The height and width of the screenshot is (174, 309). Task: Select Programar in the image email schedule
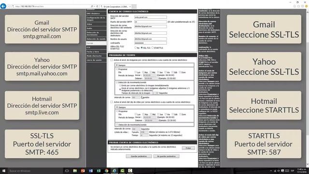pos(117,69)
